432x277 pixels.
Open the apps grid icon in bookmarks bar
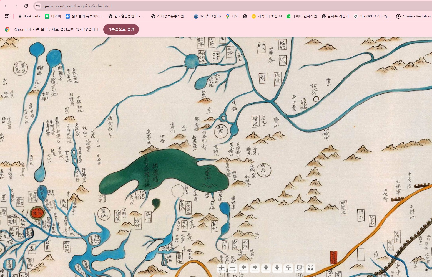(x=7, y=16)
